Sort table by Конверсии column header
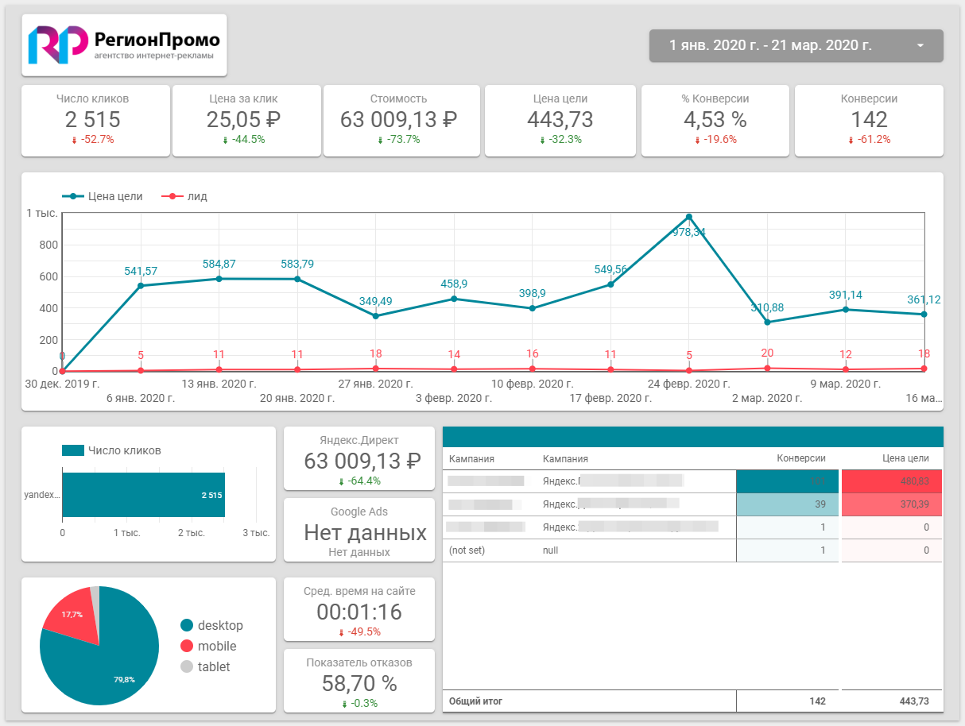Image resolution: width=965 pixels, height=726 pixels. pyautogui.click(x=801, y=458)
